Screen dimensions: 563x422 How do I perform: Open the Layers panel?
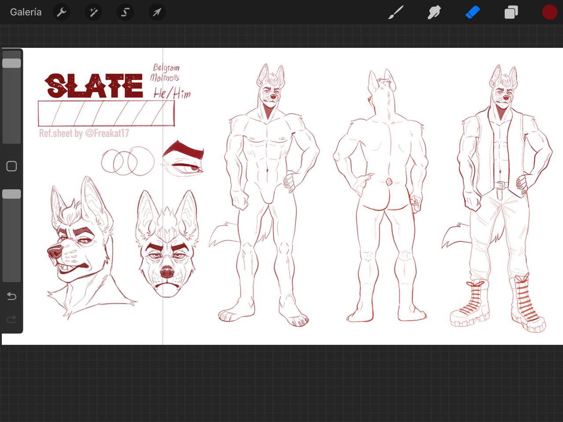(511, 13)
